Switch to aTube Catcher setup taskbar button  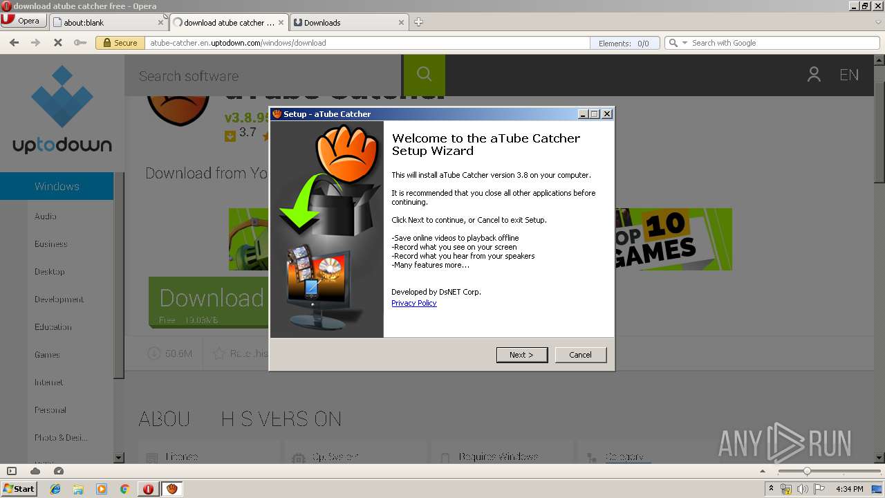coord(172,488)
